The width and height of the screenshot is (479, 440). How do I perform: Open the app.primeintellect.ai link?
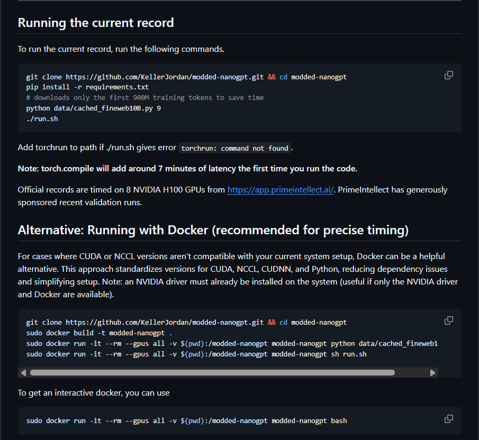coord(281,190)
